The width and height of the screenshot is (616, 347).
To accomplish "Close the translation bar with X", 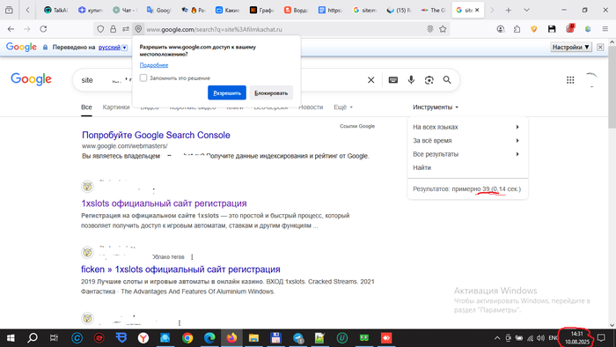I will (x=600, y=48).
